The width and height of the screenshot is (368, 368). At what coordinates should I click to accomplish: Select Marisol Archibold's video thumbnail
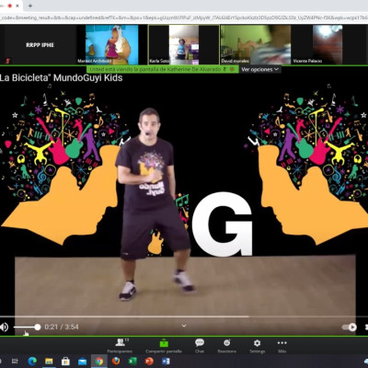coord(111,45)
